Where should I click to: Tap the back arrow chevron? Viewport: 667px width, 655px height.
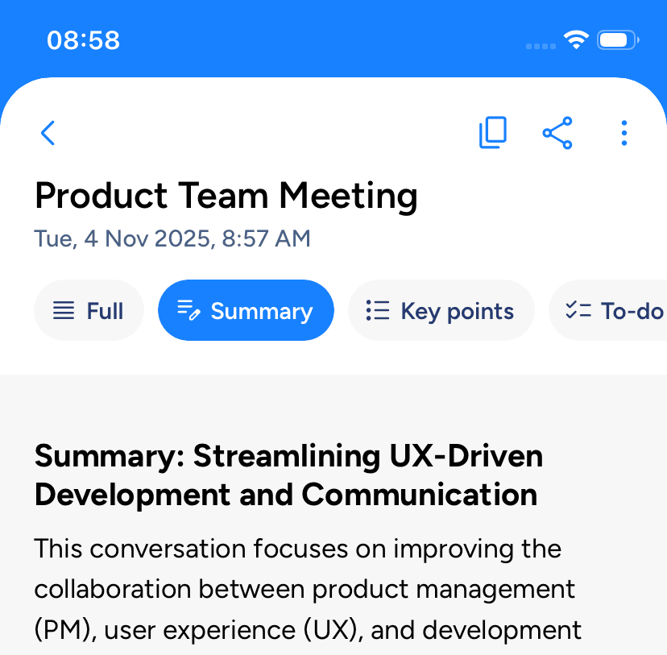pyautogui.click(x=48, y=133)
